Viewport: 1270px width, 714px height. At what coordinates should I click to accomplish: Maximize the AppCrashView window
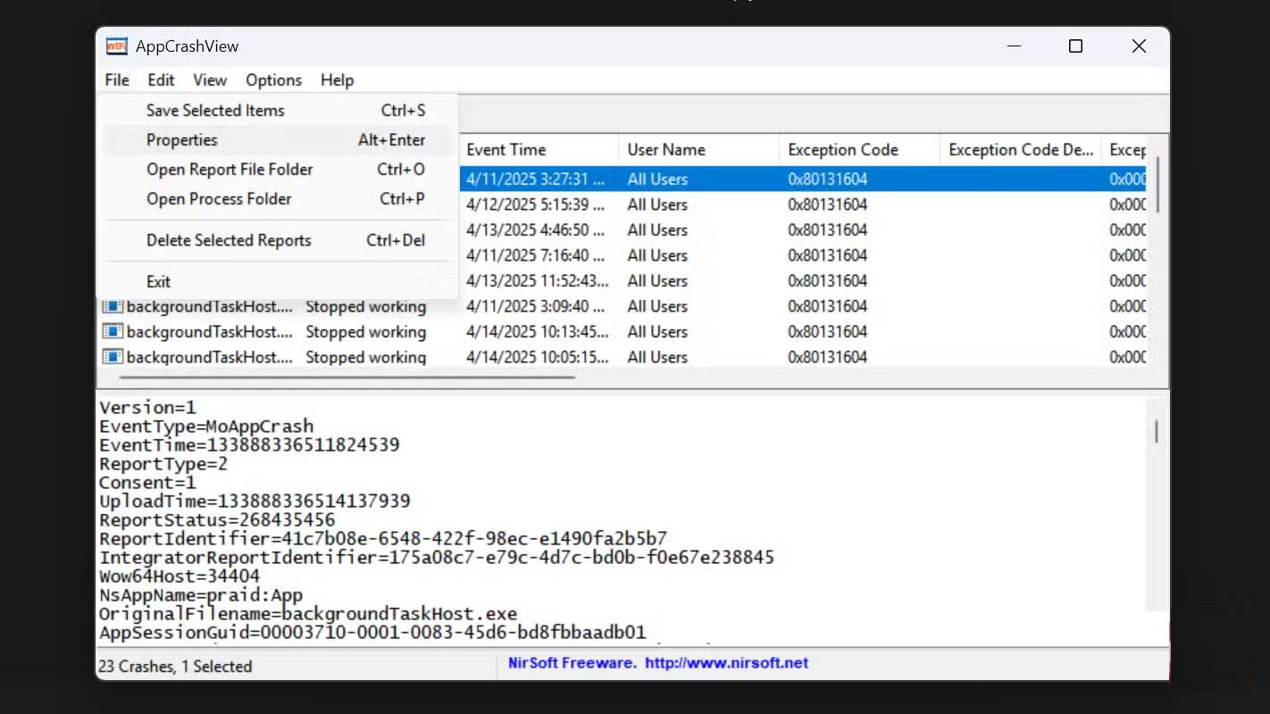click(x=1075, y=46)
